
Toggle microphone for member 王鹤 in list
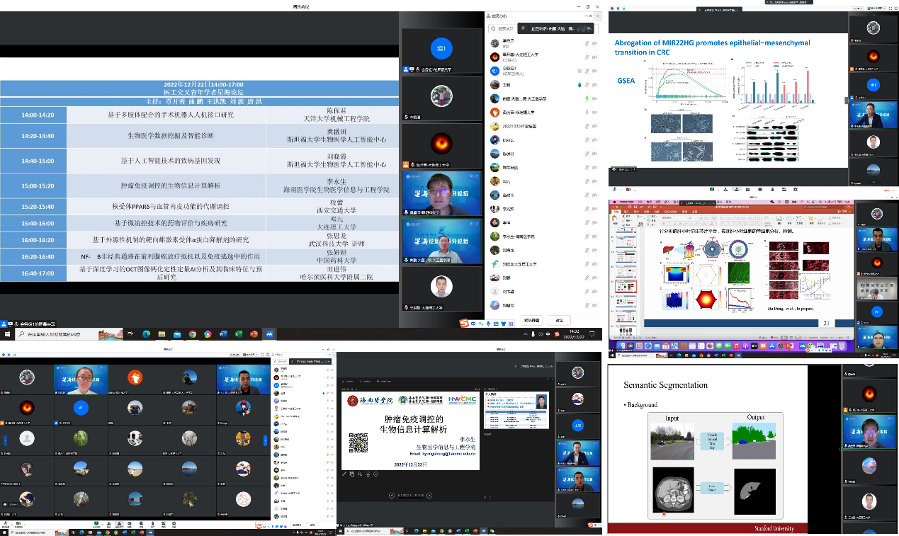pyautogui.click(x=587, y=84)
